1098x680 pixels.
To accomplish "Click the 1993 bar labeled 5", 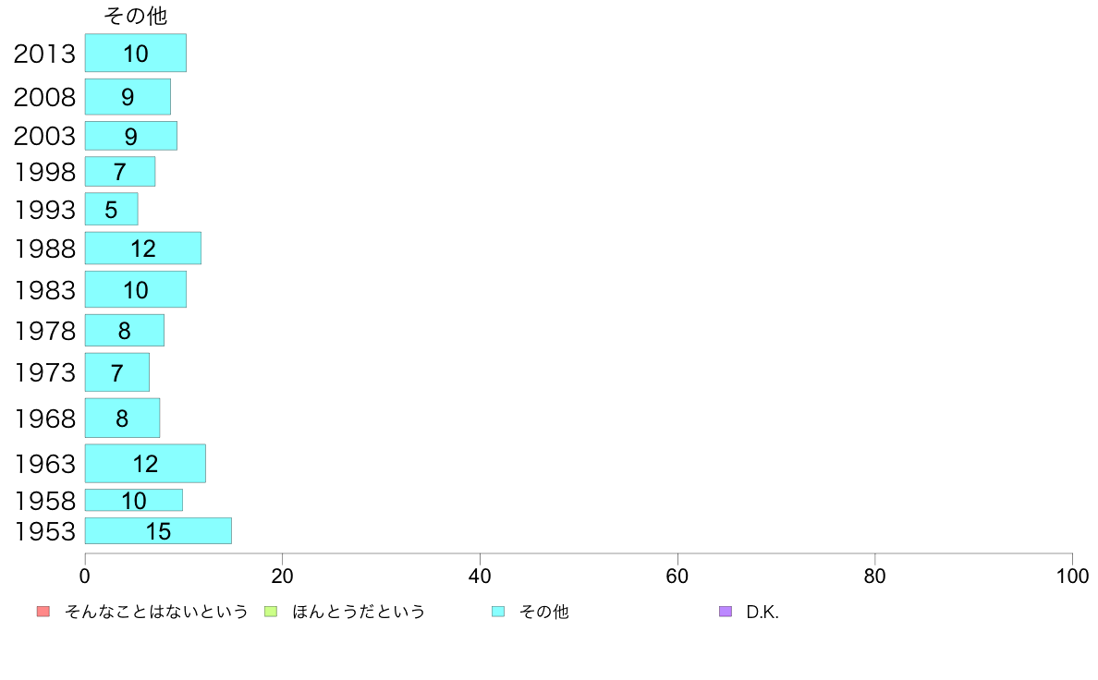I will coord(111,209).
